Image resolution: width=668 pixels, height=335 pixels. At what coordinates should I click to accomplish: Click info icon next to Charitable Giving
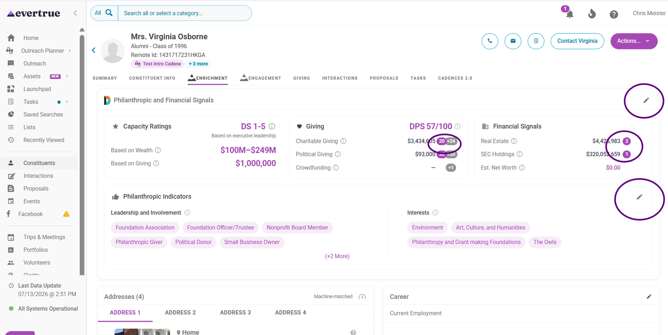pos(343,141)
